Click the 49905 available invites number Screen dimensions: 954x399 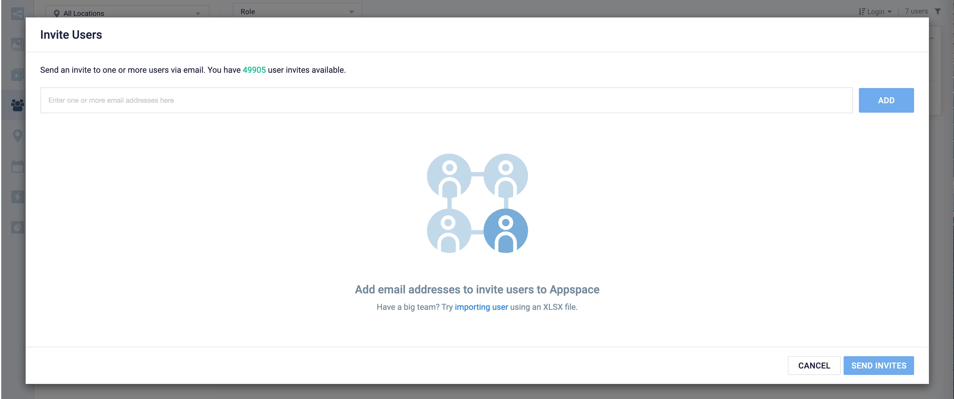pos(254,70)
